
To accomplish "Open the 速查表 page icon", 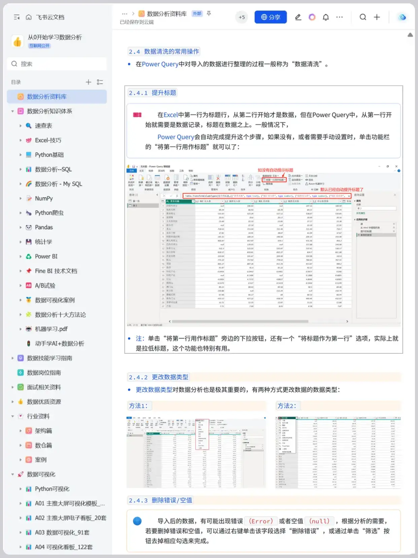I will 29,126.
